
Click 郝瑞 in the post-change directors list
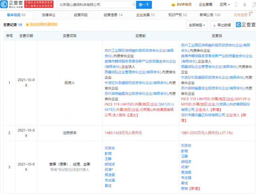184,188
